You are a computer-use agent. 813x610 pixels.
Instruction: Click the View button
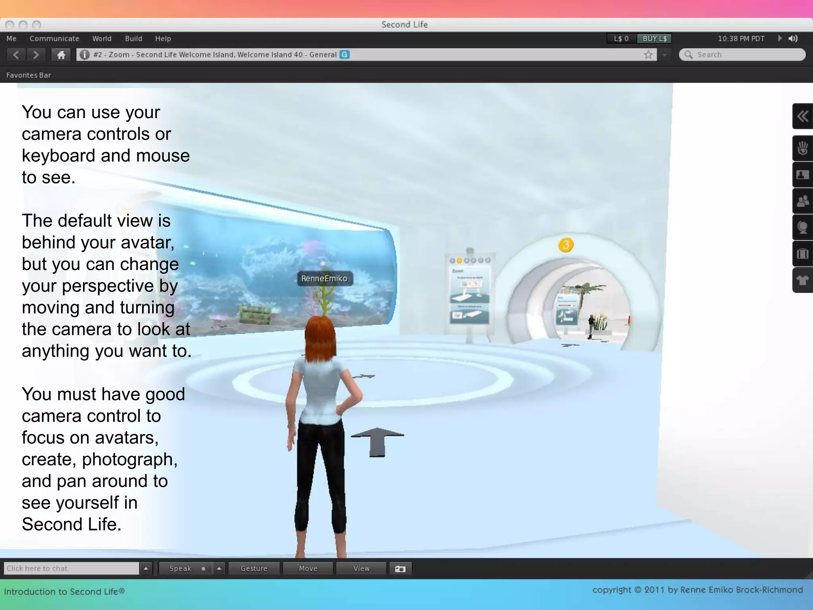(361, 568)
